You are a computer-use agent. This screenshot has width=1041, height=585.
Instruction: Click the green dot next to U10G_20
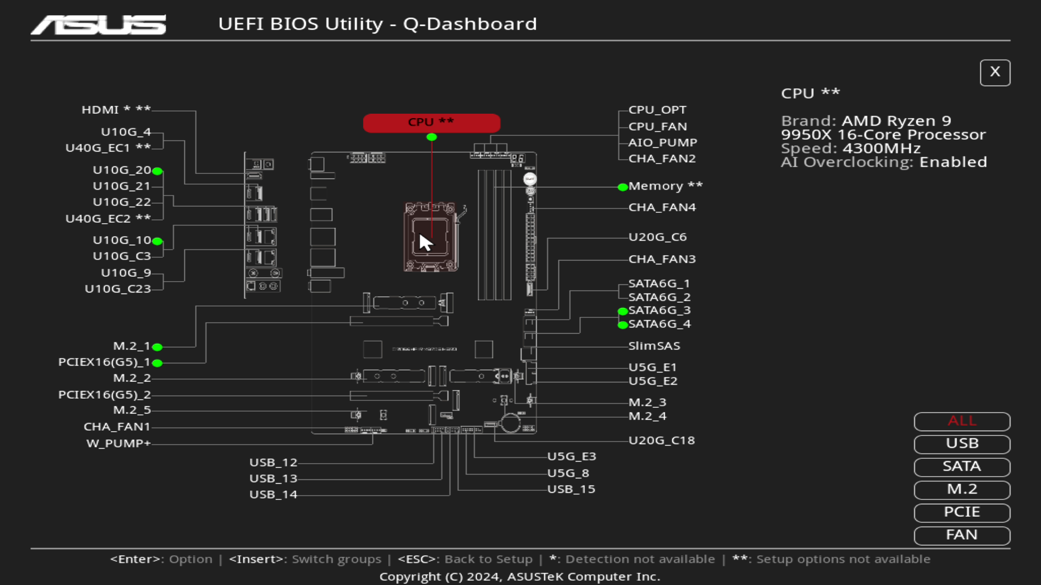coord(157,171)
